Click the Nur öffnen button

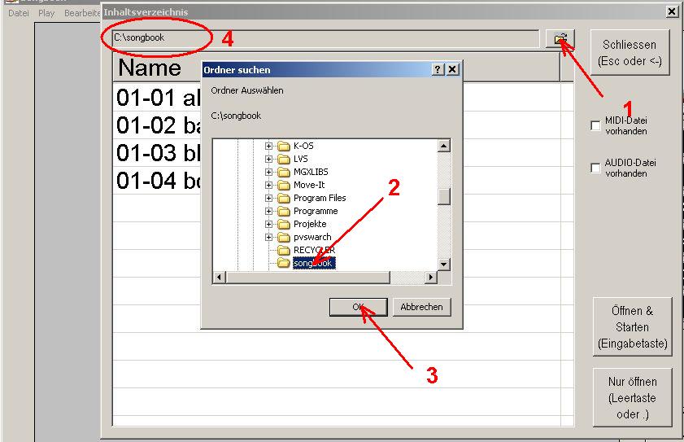(633, 398)
